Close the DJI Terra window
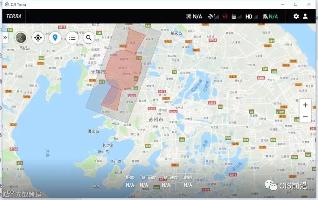 click(309, 4)
